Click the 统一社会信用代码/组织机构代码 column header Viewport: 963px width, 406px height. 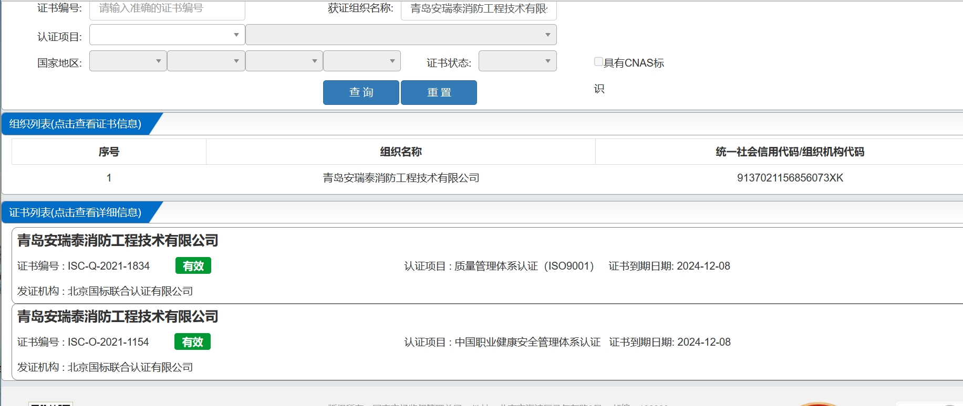tap(790, 152)
